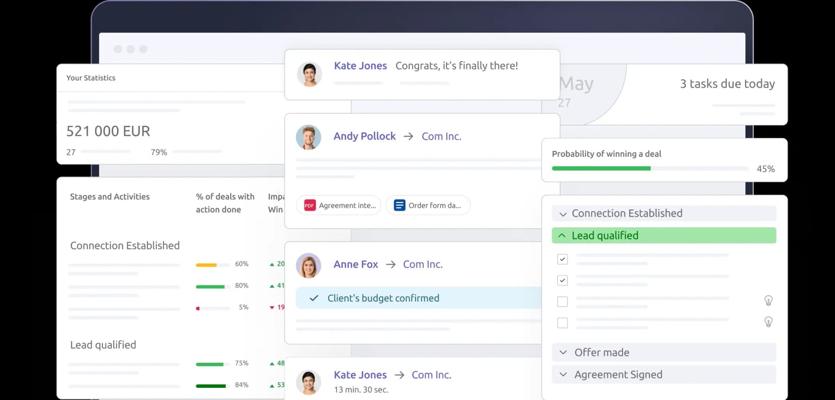Click Andy Pollock's avatar photo

pyautogui.click(x=308, y=138)
